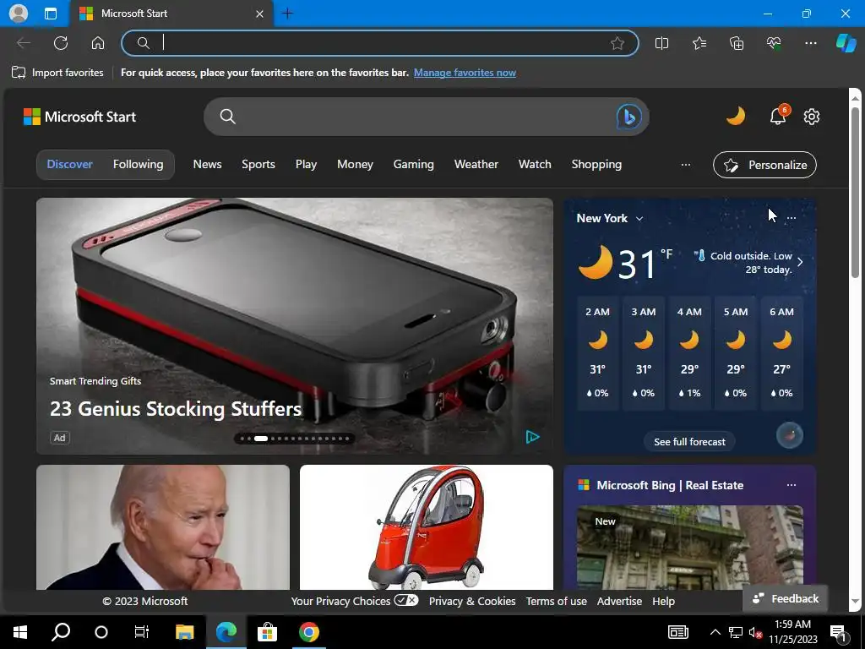Image resolution: width=865 pixels, height=649 pixels.
Task: Click the AdChoices icon on carousel
Action: [532, 437]
